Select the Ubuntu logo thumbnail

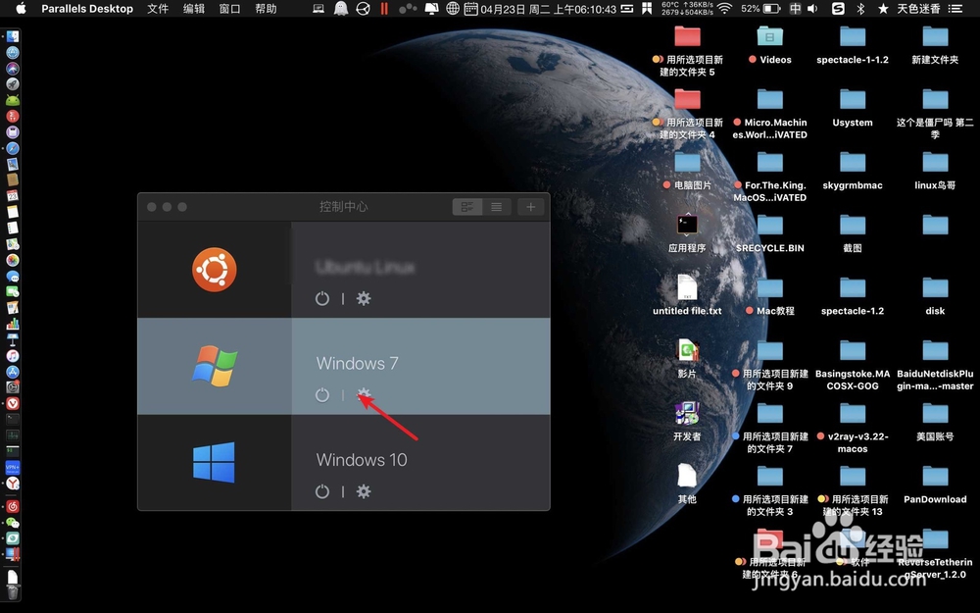click(x=215, y=270)
